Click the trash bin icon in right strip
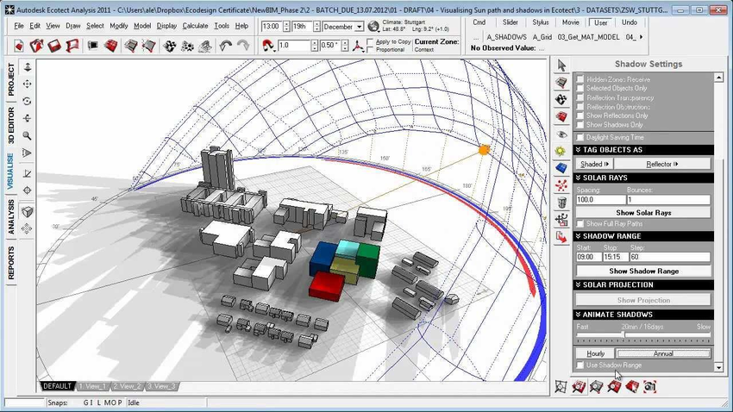 pyautogui.click(x=561, y=203)
